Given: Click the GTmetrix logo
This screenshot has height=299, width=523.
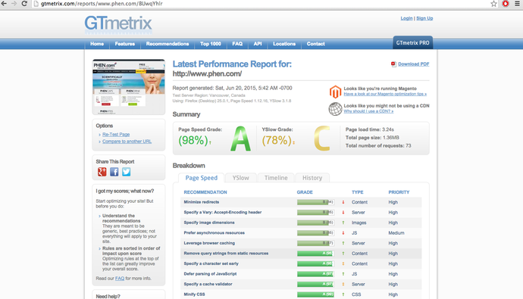Looking at the screenshot, I should 118,25.
